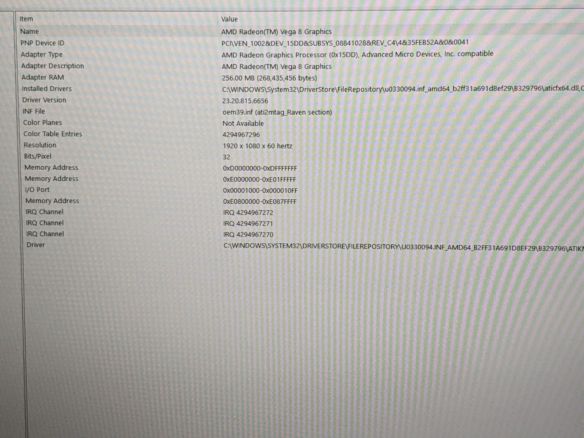The width and height of the screenshot is (584, 438).
Task: Click the Bits/Pixel item label
Action: click(x=38, y=156)
